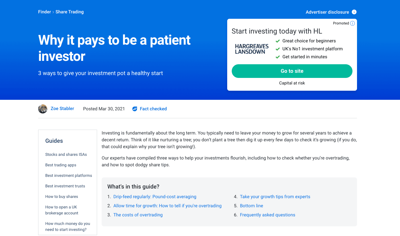Click the Promoted info icon
400x236 pixels.
click(x=352, y=23)
